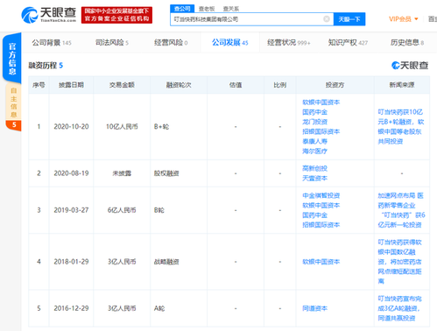Switch to 官方信息 side tab

point(12,59)
